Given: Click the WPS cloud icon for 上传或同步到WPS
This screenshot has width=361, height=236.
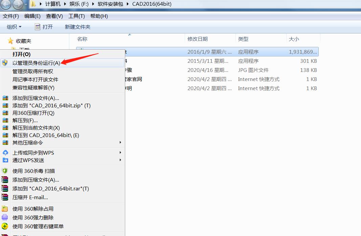Looking at the screenshot, I should [5, 153].
